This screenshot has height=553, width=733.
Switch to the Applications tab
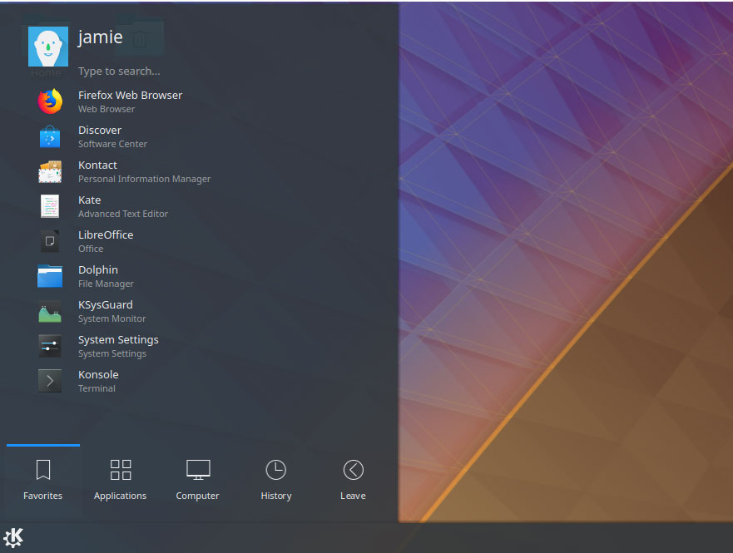(120, 478)
